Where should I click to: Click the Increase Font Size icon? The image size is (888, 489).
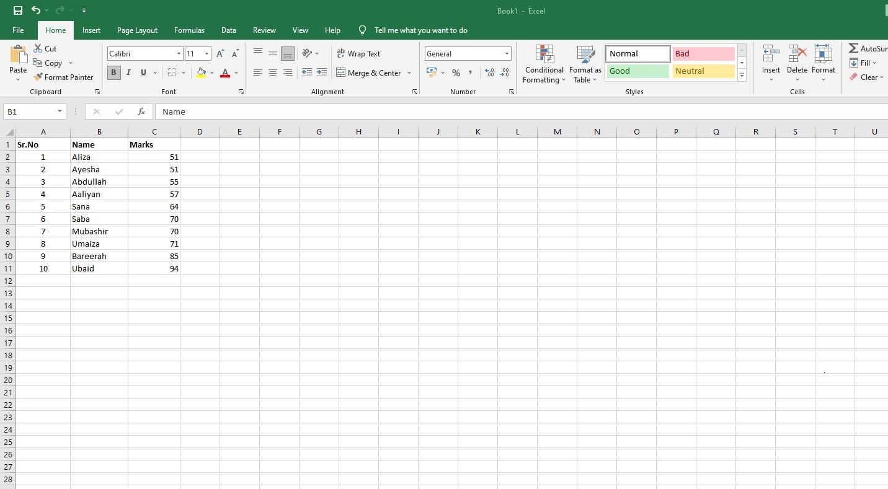pyautogui.click(x=220, y=53)
